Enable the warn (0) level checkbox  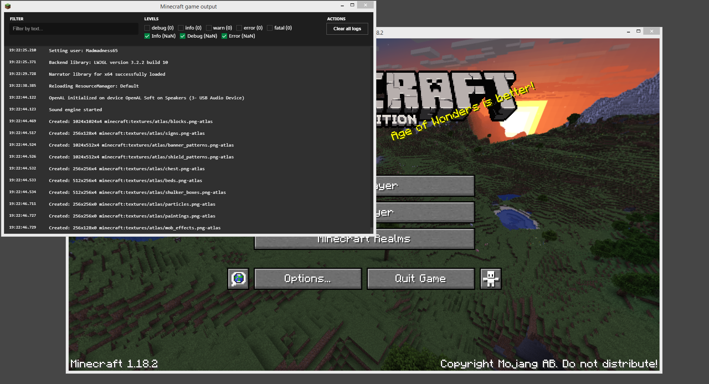209,28
